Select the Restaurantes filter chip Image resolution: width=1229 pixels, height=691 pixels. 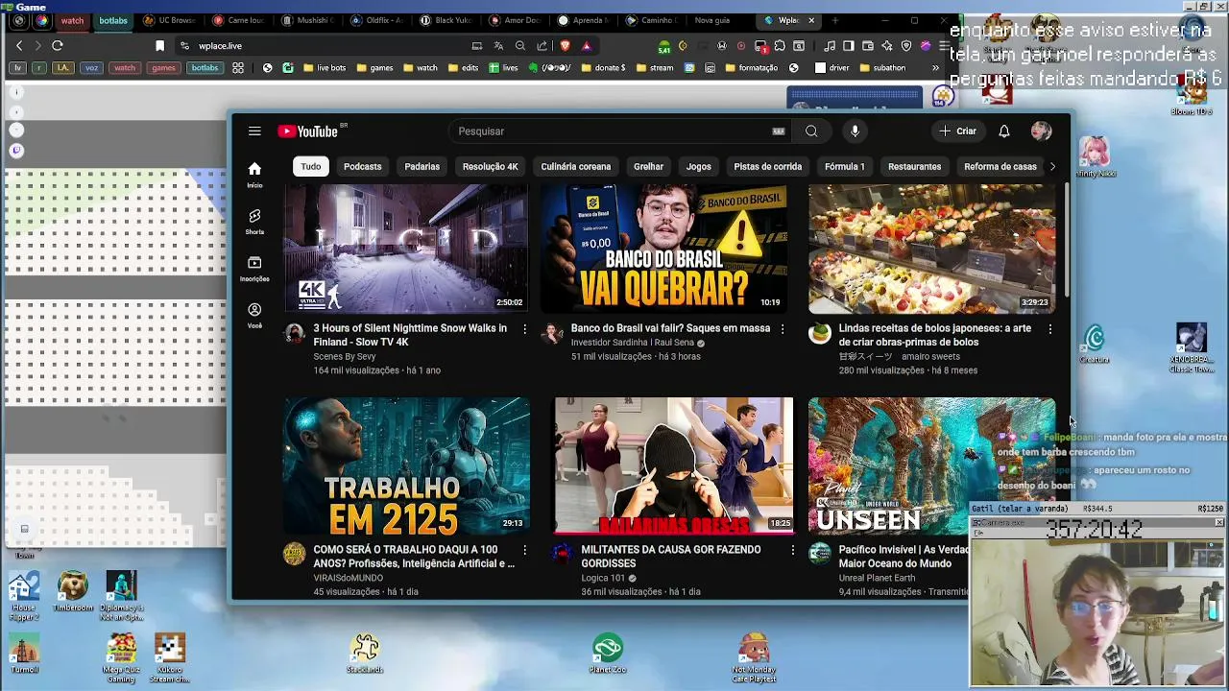click(914, 167)
